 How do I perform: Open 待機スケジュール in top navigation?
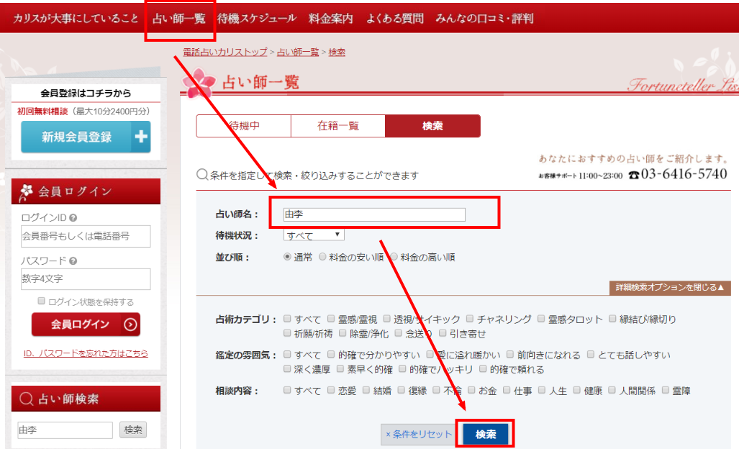(256, 19)
